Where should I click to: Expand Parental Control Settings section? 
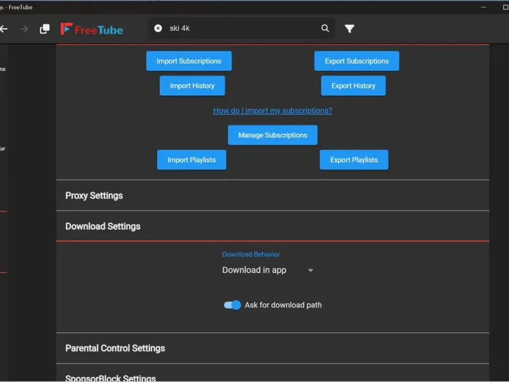115,348
